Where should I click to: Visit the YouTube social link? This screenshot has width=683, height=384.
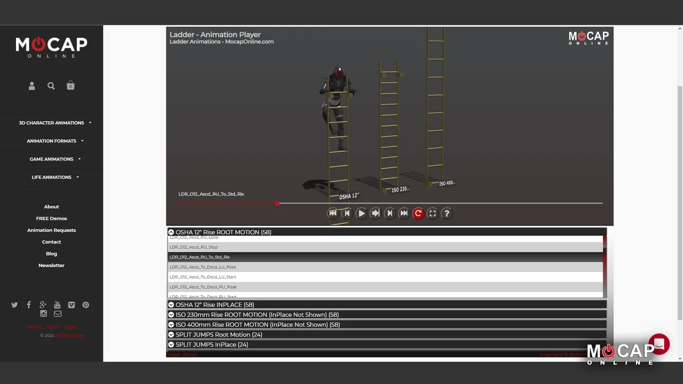57,305
